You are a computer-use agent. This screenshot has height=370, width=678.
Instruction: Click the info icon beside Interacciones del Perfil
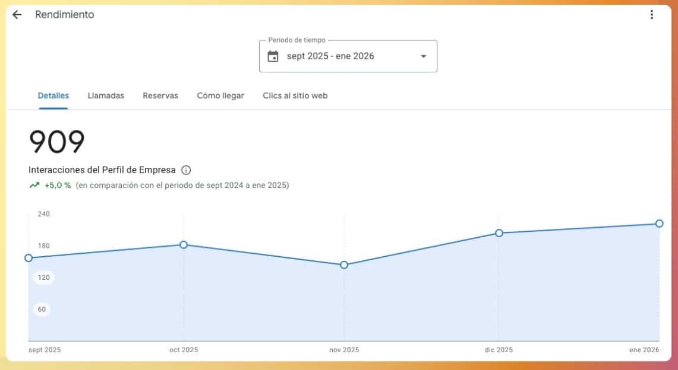[186, 170]
